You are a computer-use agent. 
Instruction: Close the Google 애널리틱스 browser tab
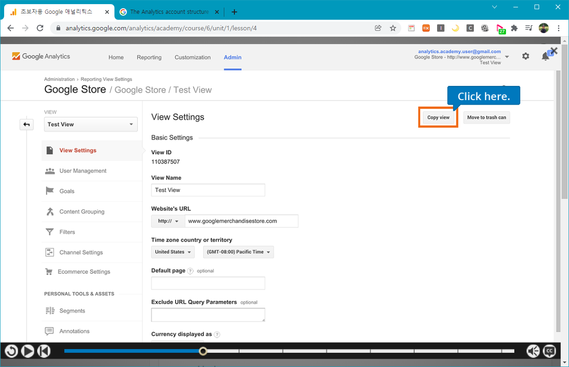point(107,12)
